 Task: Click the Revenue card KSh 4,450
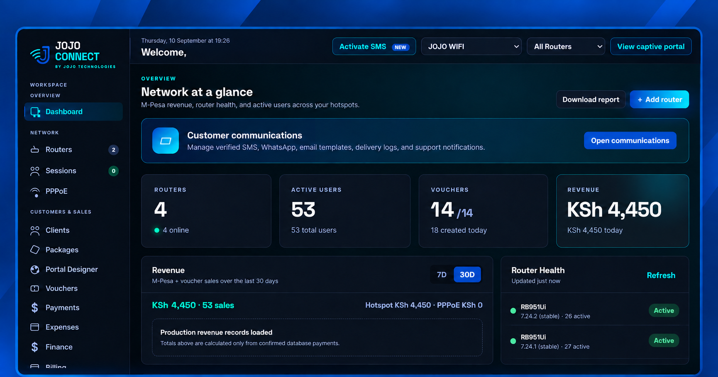coord(623,211)
